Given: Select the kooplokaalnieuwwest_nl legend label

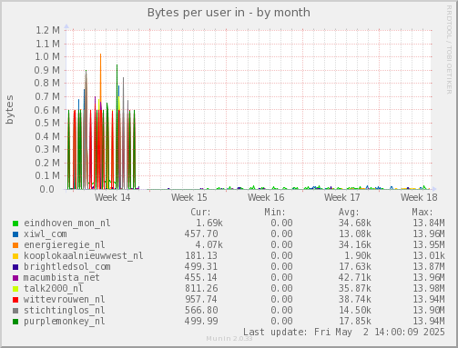Looking at the screenshot, I should click(84, 256).
